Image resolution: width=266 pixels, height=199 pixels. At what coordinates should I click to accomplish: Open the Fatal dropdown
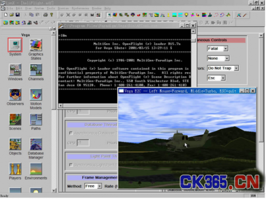[218, 49]
